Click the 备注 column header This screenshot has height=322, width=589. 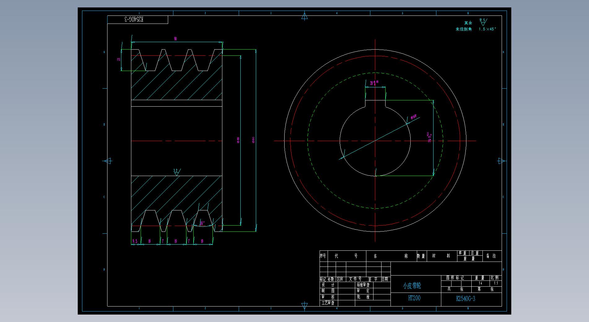point(491,256)
